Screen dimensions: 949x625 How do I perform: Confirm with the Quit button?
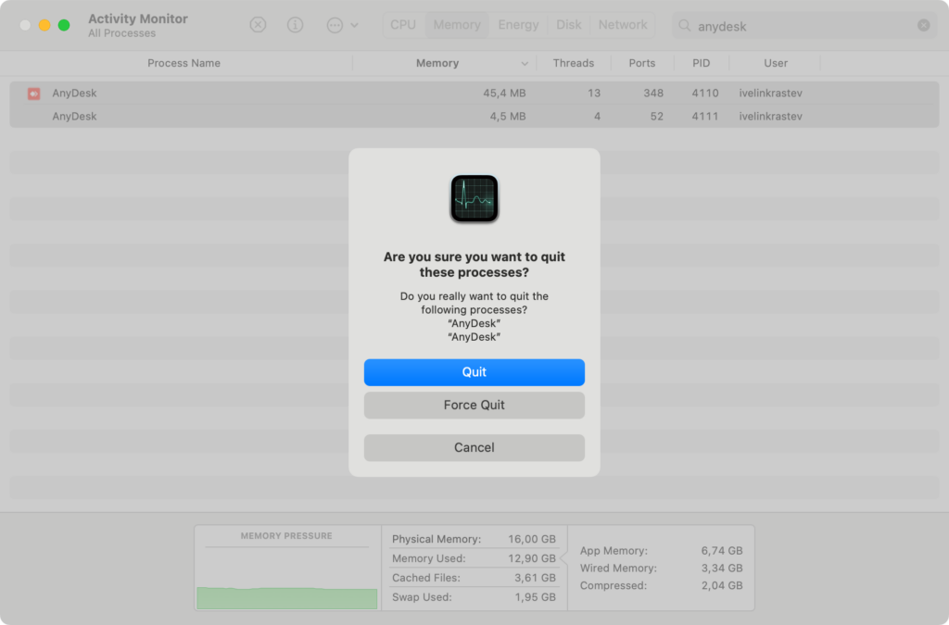[474, 372]
